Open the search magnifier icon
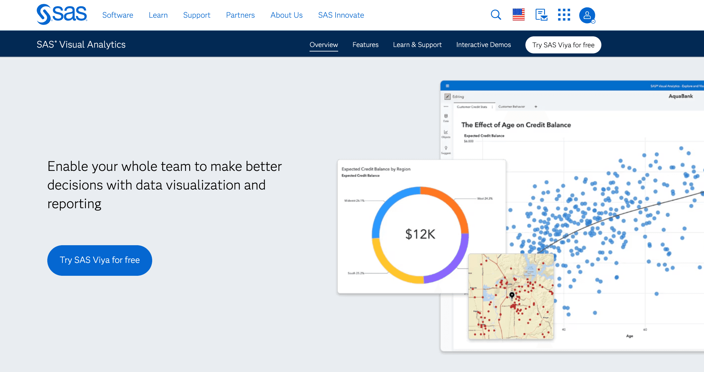 click(496, 15)
